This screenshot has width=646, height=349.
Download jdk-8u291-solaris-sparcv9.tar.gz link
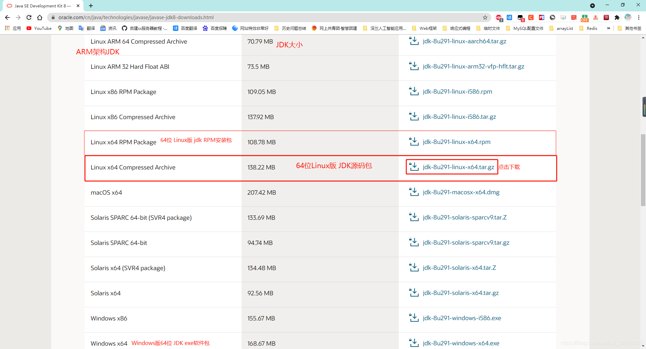coord(466,243)
